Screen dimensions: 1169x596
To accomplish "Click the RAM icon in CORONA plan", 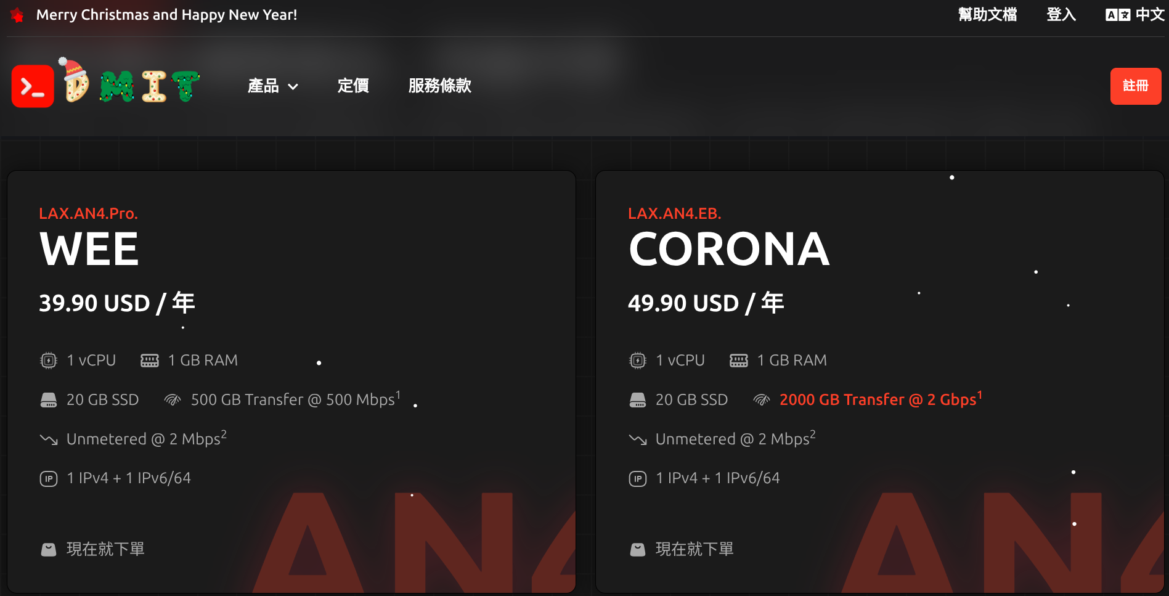I will 739,361.
